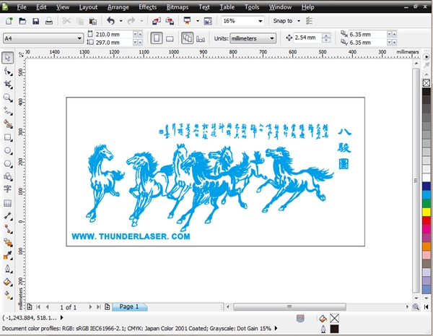
Task: Open a file with folder icon
Action: (x=22, y=21)
